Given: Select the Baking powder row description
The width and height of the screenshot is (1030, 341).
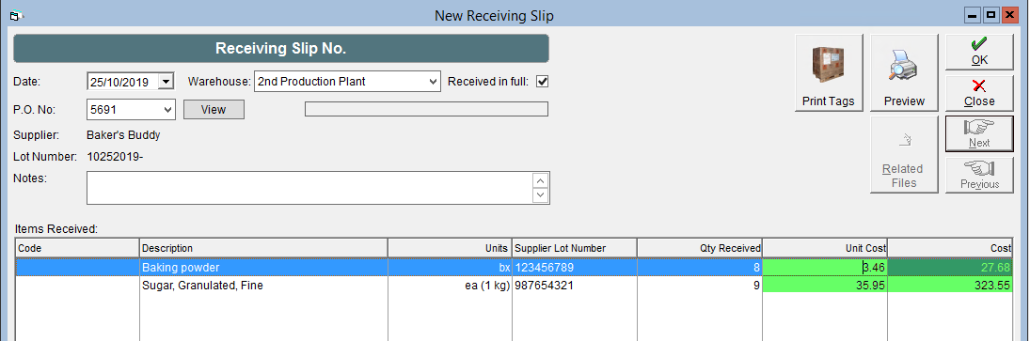Looking at the screenshot, I should (x=263, y=268).
